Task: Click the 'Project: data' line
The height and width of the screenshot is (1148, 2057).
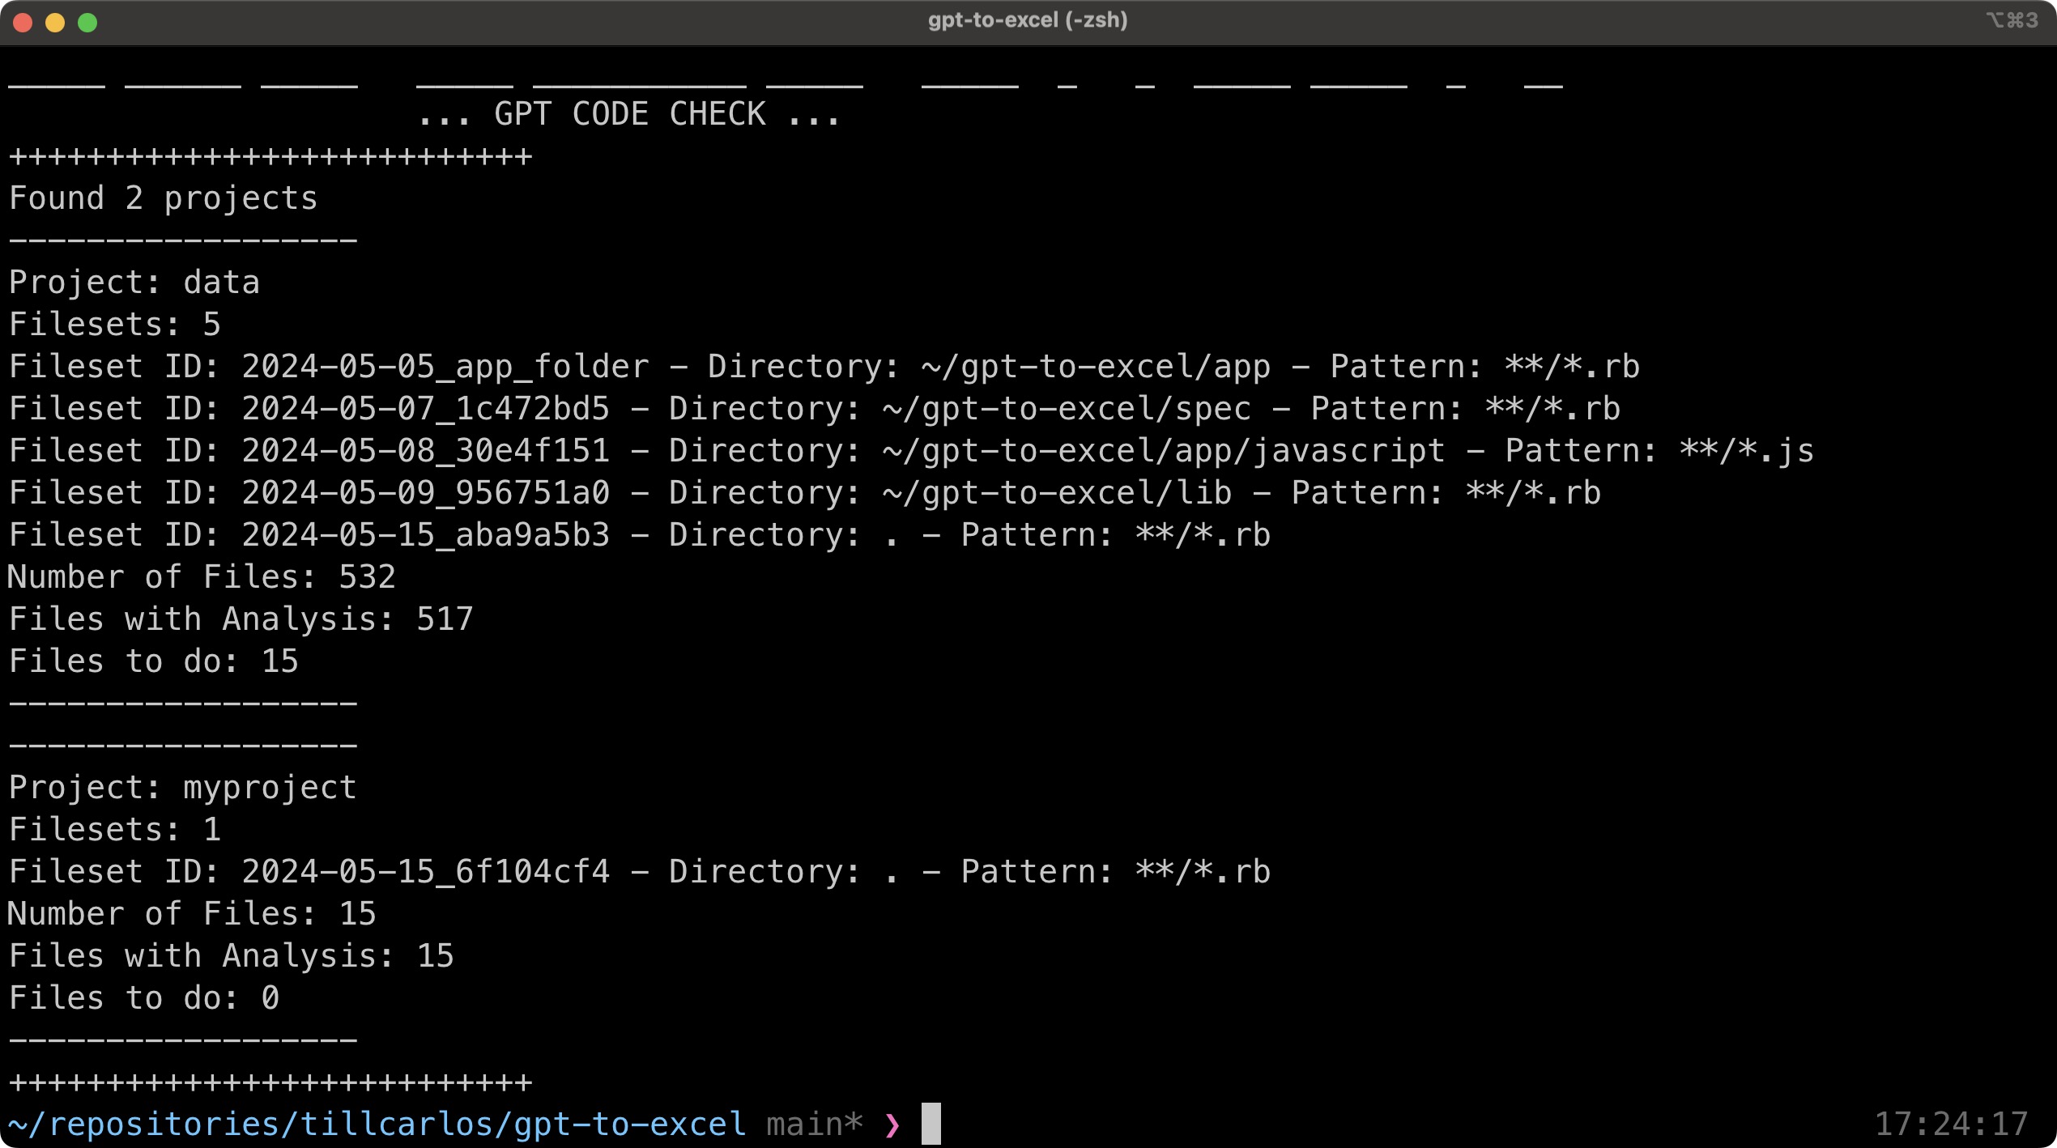Action: pyautogui.click(x=134, y=283)
